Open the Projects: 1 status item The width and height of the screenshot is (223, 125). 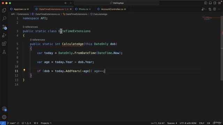coord(46,123)
